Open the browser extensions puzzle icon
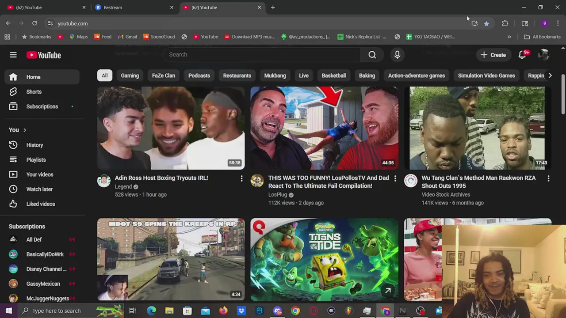 pos(505,23)
